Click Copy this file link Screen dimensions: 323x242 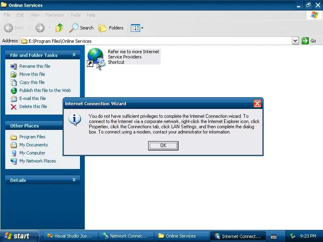pyautogui.click(x=32, y=82)
